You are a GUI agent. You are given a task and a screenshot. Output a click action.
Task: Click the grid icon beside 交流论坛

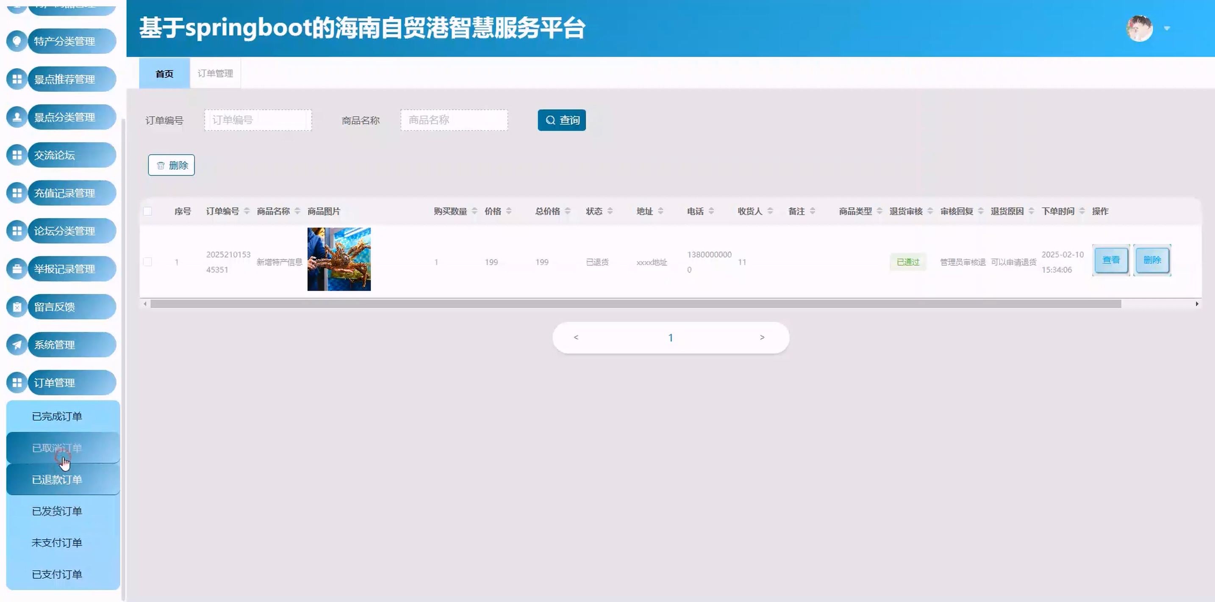point(17,155)
